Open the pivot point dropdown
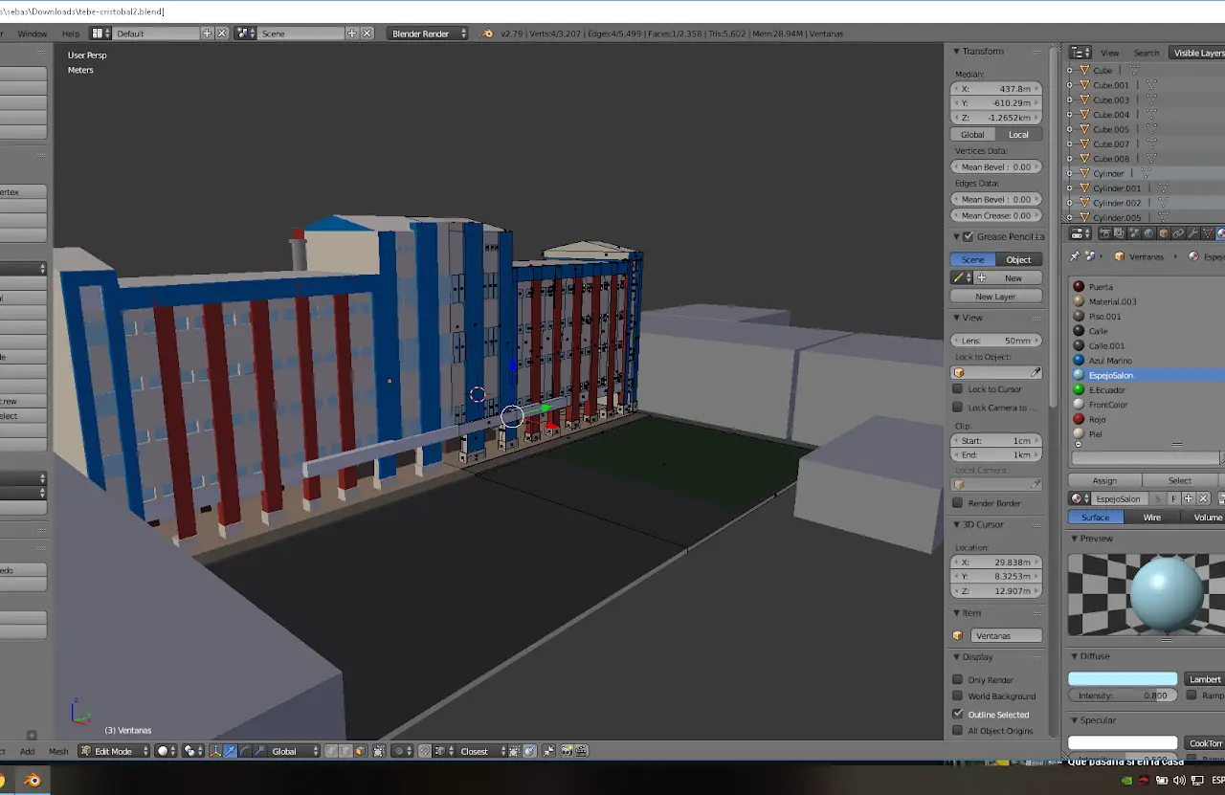 pos(193,751)
